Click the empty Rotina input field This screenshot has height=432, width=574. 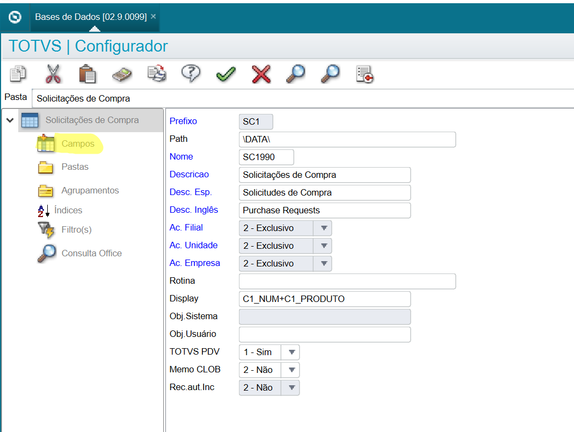(x=347, y=282)
